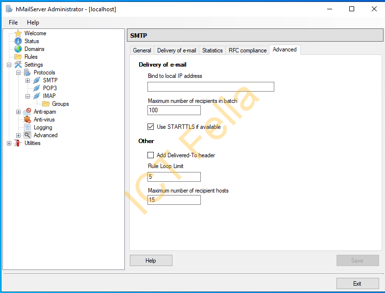Click the Welcome star icon

tap(18, 33)
